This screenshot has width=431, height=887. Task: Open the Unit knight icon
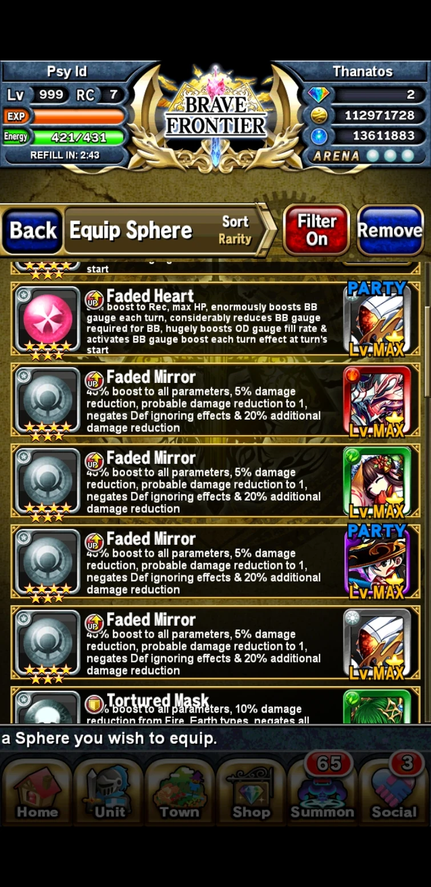click(x=109, y=789)
